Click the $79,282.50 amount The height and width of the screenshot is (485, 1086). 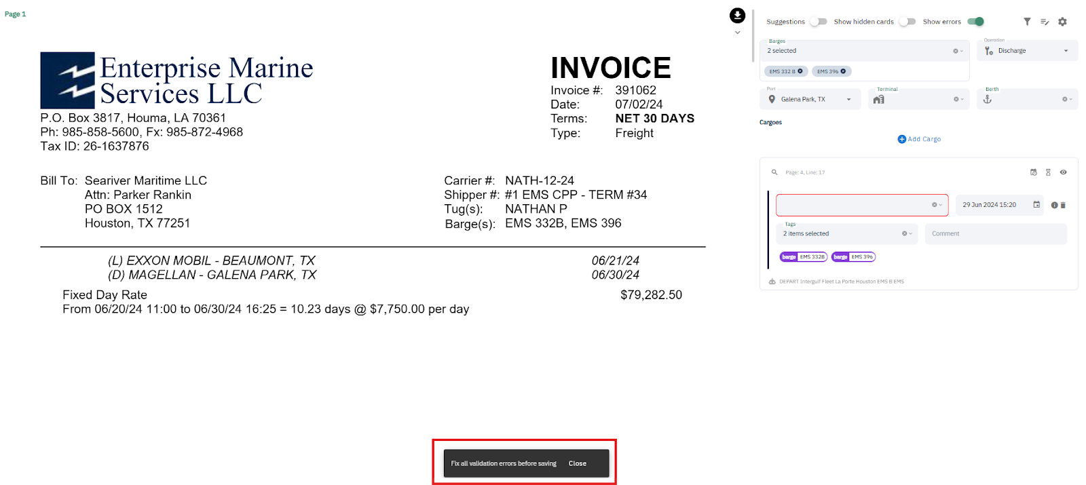tap(652, 295)
